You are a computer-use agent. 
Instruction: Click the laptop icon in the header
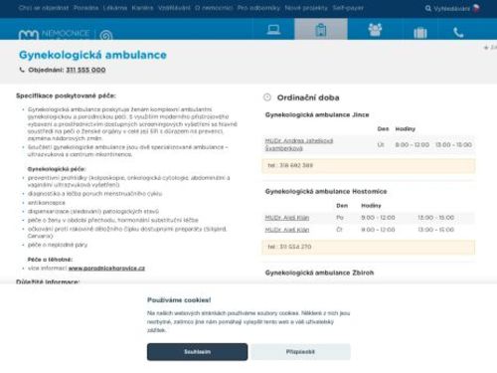(273, 30)
